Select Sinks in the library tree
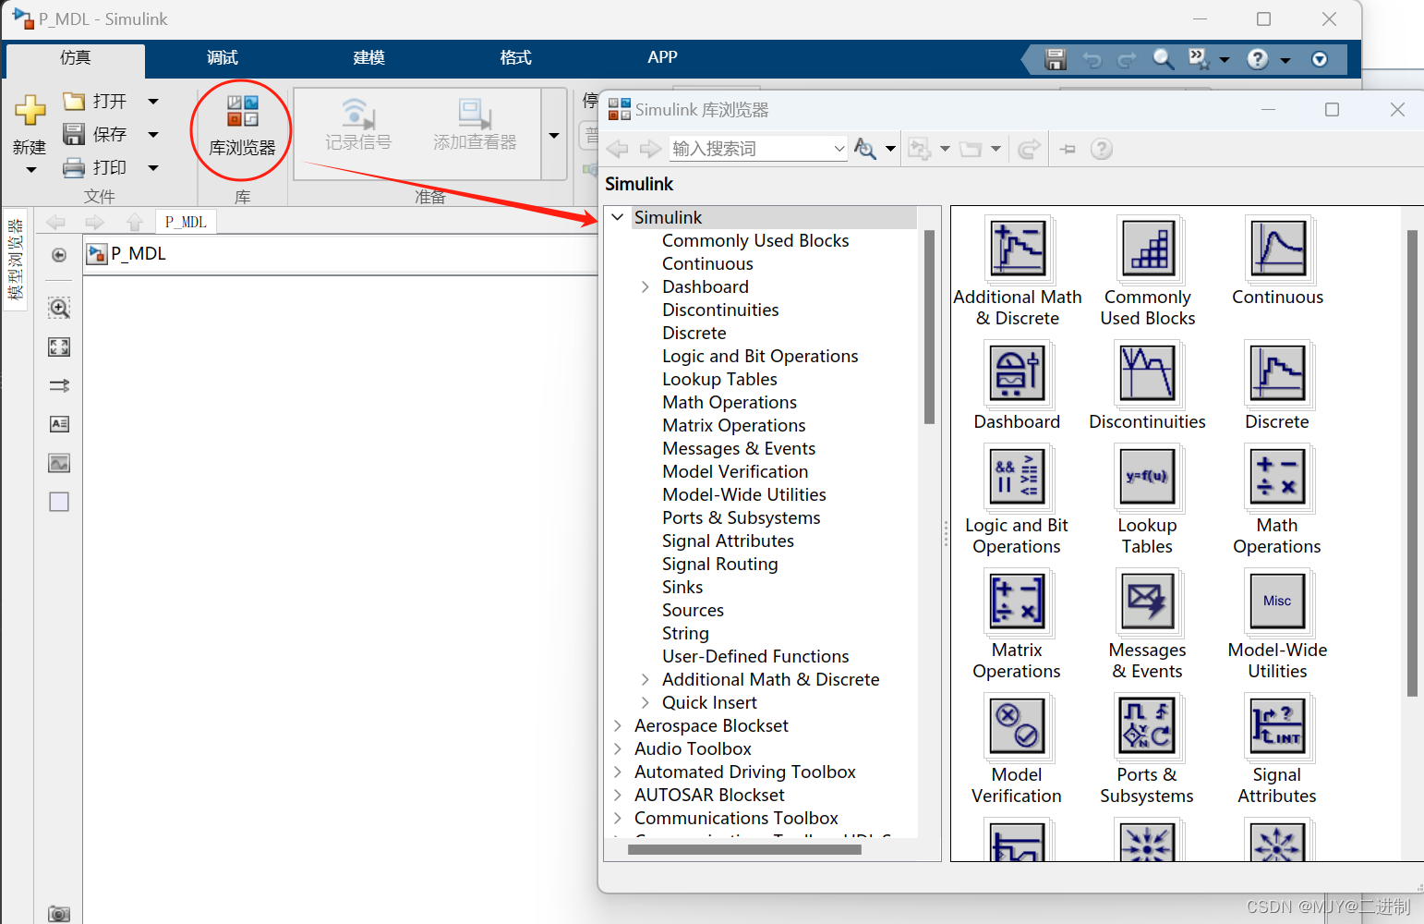Screen dimensions: 1424x924 (x=682, y=587)
